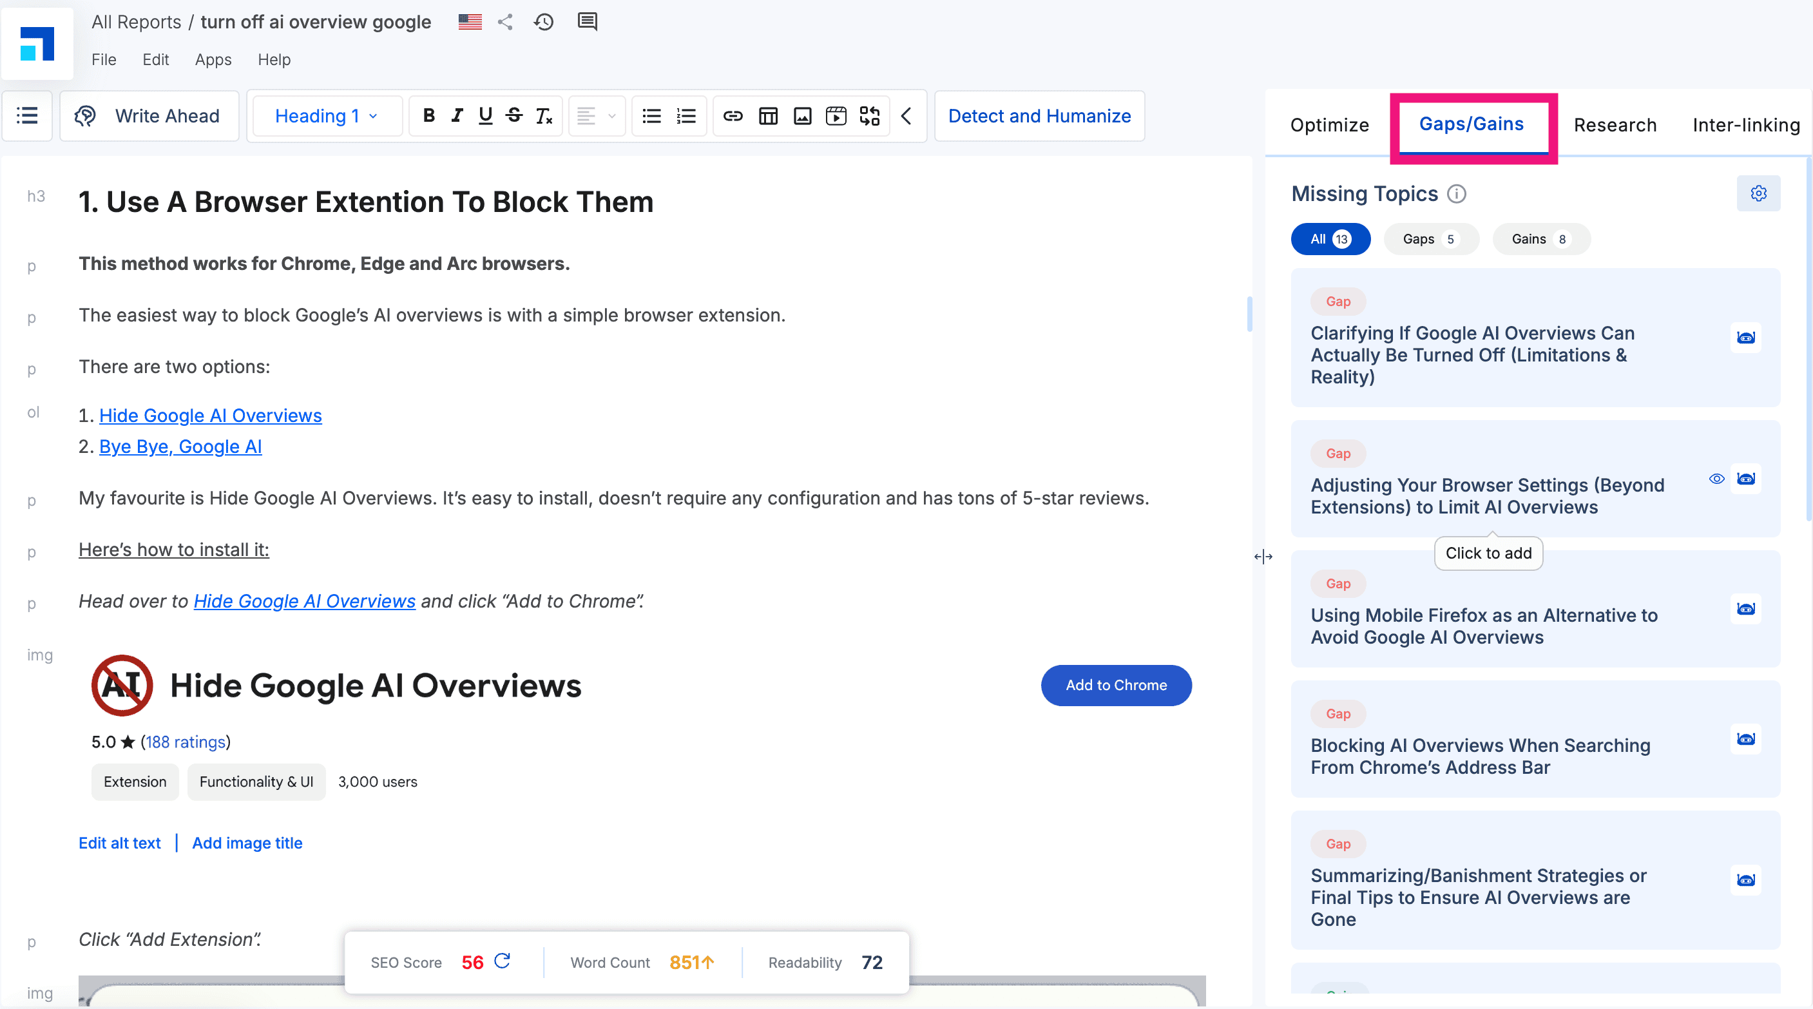
Task: Open the Heading 1 style dropdown
Action: tap(327, 115)
